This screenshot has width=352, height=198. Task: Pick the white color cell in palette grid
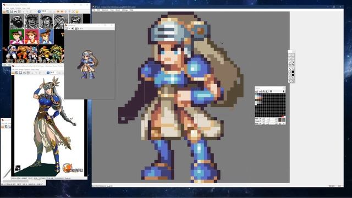click(256, 104)
